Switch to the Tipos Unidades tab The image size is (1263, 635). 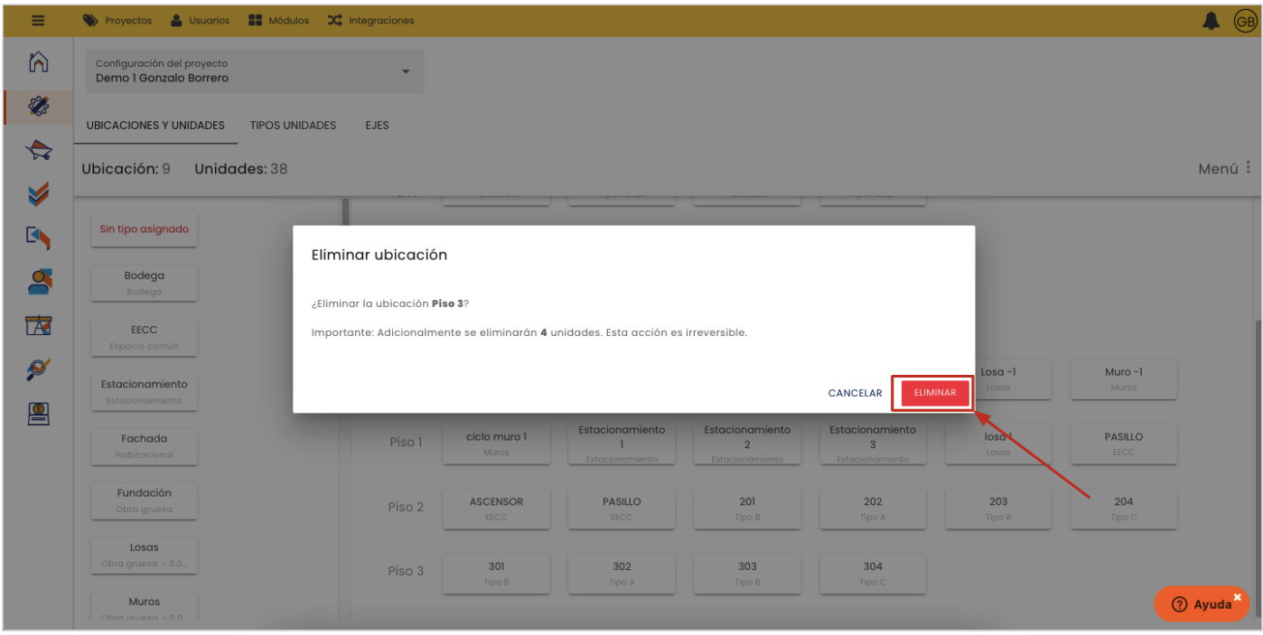[293, 126]
